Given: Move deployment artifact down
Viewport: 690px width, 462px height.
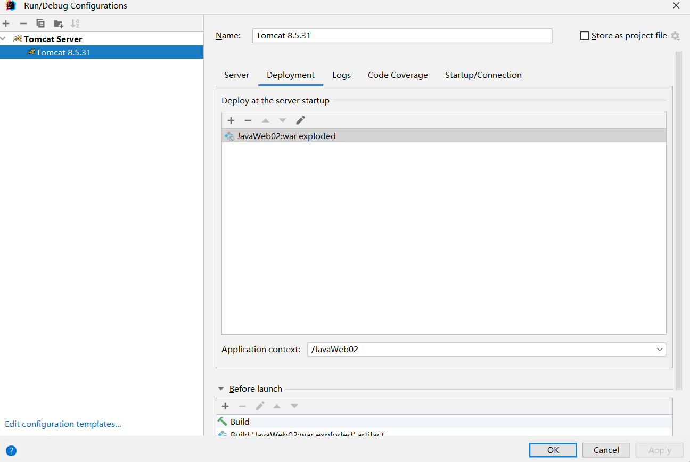Looking at the screenshot, I should click(283, 120).
